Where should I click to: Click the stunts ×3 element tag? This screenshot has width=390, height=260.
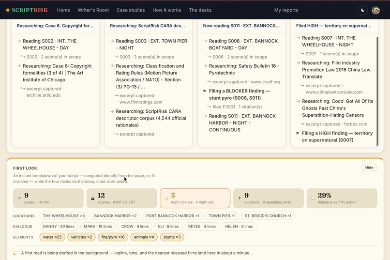(172, 237)
